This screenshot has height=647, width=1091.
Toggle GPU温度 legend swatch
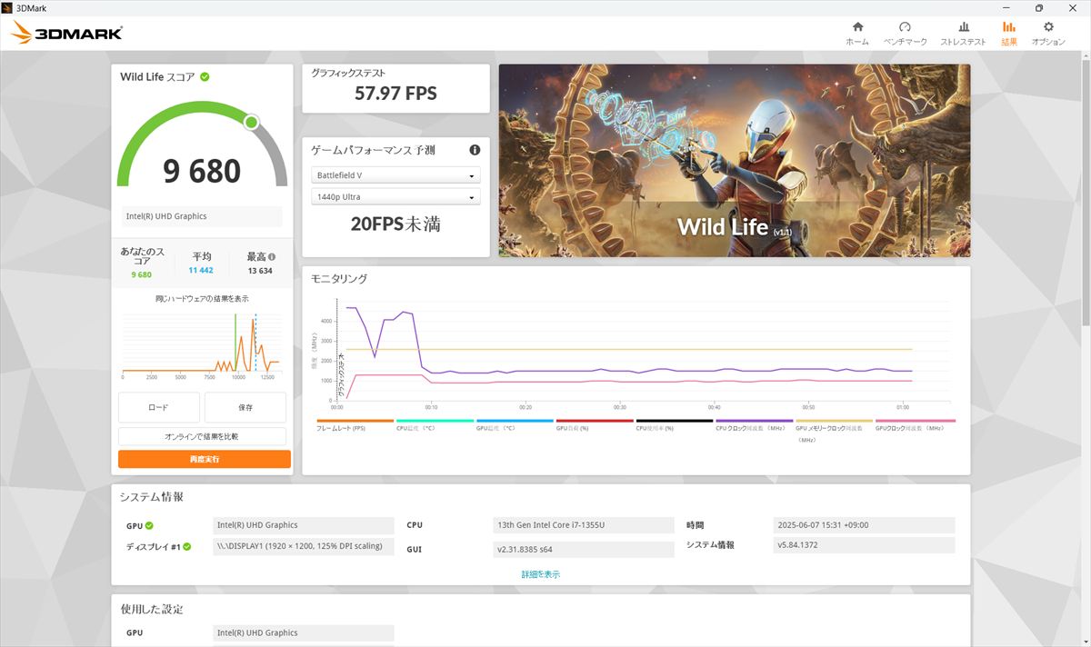(x=515, y=421)
